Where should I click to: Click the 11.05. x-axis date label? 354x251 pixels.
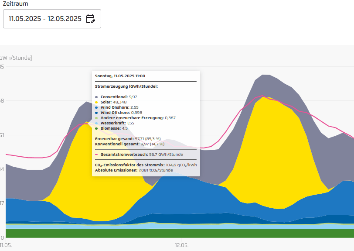6,245
